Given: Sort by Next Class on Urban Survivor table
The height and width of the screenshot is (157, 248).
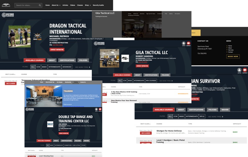Looking at the screenshot, I should [x=145, y=124].
